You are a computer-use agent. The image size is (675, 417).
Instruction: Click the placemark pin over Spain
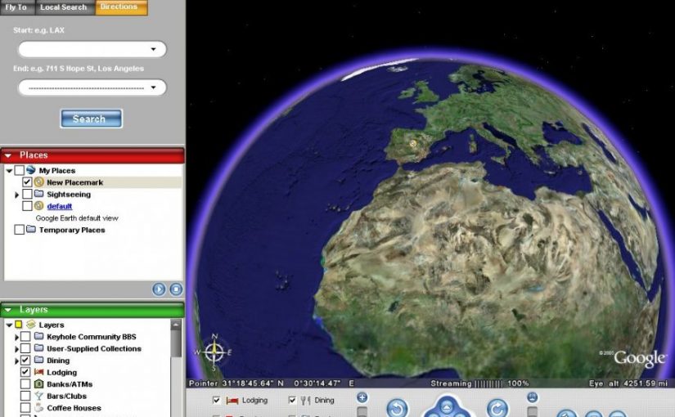click(413, 143)
